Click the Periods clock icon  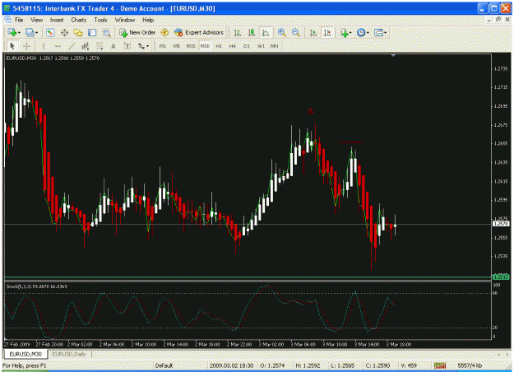click(361, 32)
